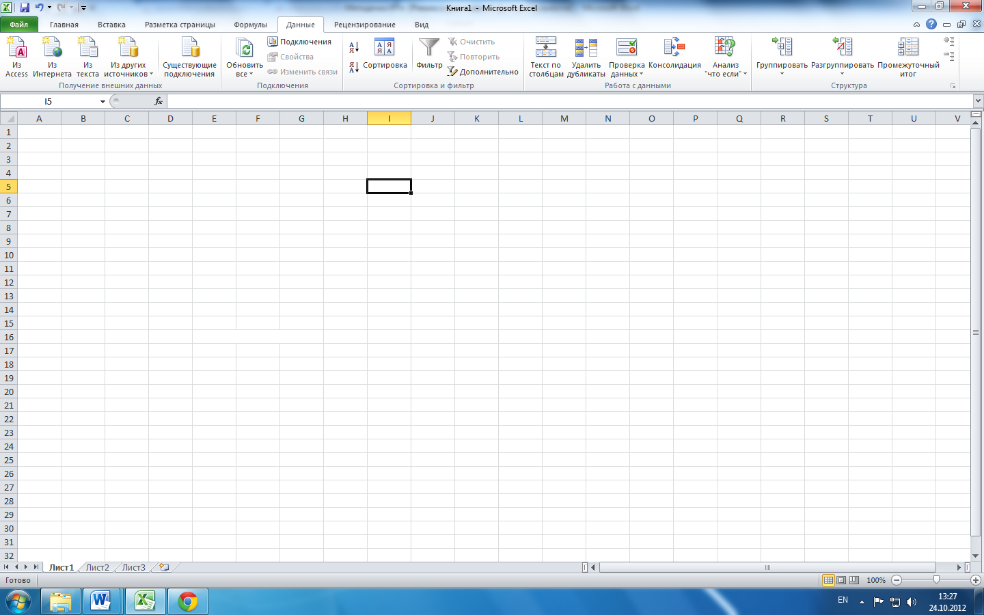
Task: Click the zoom slider handle
Action: point(936,580)
